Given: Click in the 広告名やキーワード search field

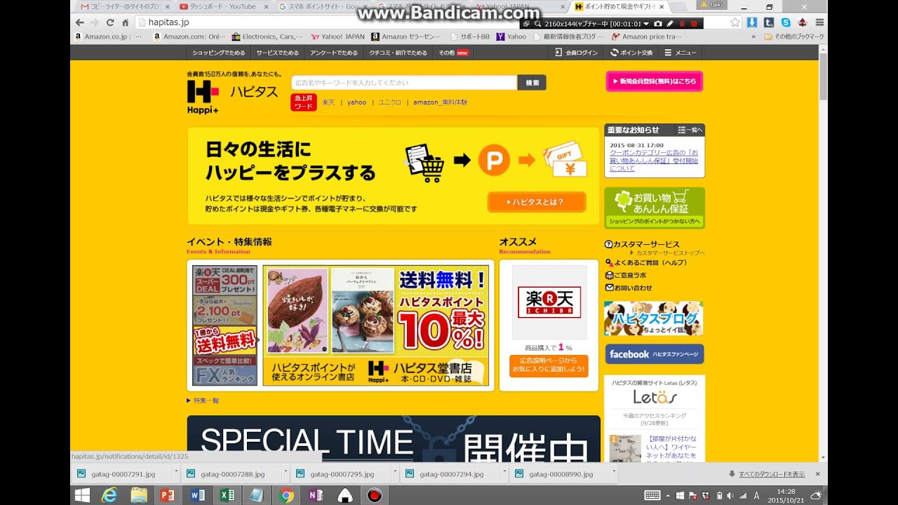Looking at the screenshot, I should [x=404, y=83].
